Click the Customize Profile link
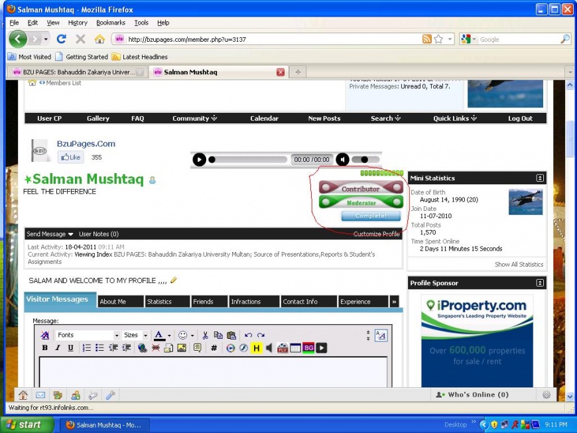 (376, 234)
